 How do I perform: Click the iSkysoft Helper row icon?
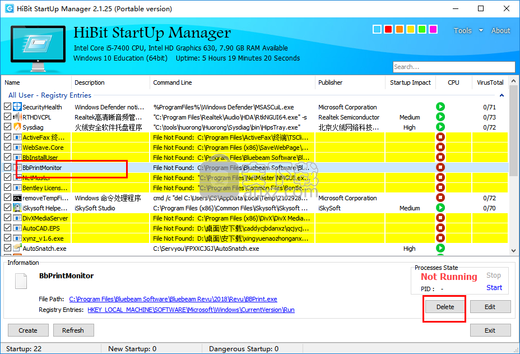pos(17,208)
